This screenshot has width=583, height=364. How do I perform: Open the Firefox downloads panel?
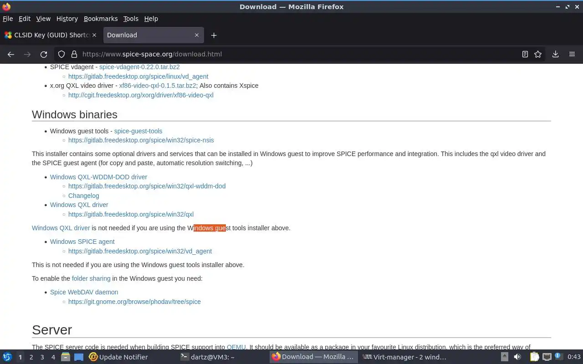click(555, 54)
